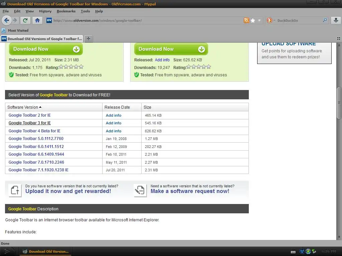Open Google Toolbar 6.0.1411.1512
Viewport: 342px width, 256px height.
(36, 147)
